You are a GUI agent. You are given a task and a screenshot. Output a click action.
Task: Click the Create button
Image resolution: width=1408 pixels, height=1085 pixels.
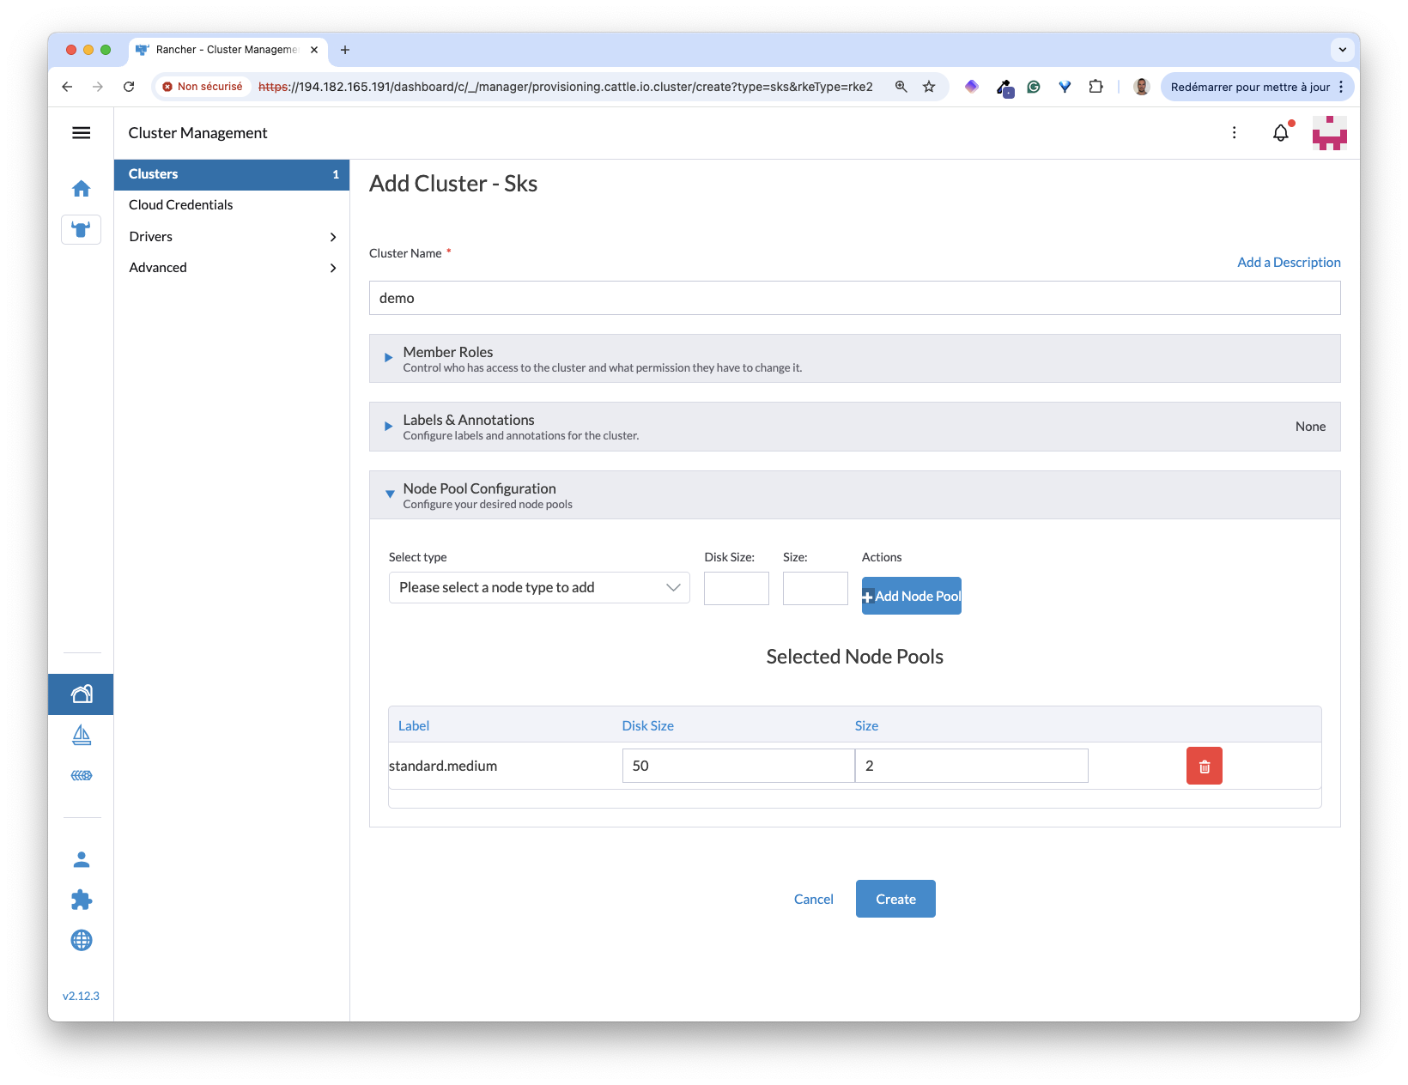tap(895, 899)
